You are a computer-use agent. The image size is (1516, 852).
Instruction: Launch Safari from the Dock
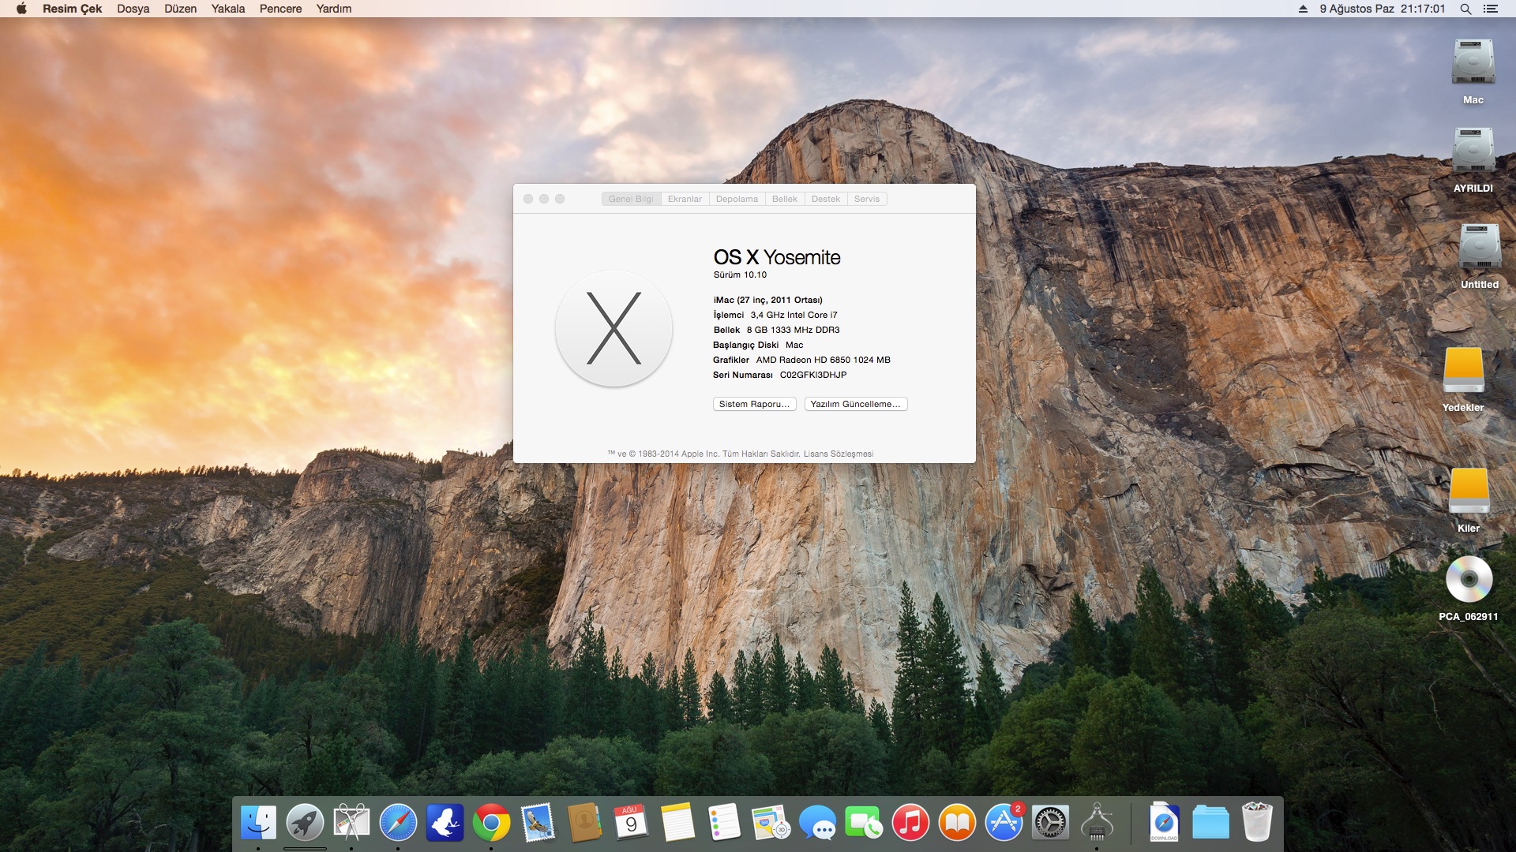click(398, 823)
